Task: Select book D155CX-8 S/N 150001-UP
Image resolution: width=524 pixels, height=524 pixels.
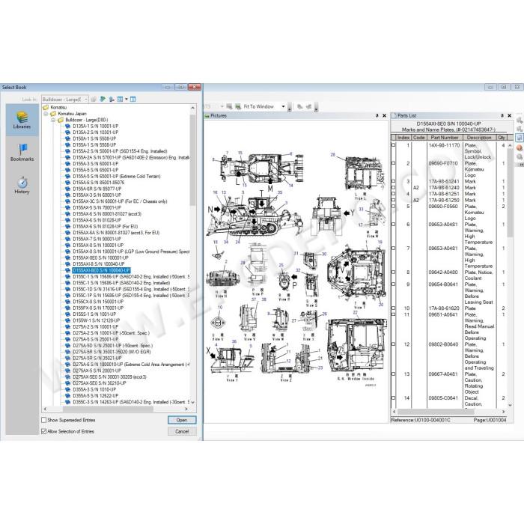Action: [x=98, y=302]
